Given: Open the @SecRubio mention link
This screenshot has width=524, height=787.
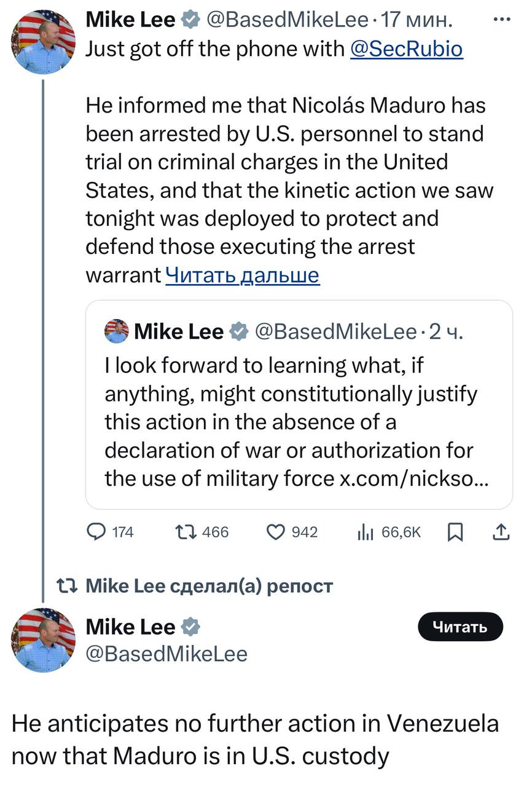Looking at the screenshot, I should coord(406,49).
